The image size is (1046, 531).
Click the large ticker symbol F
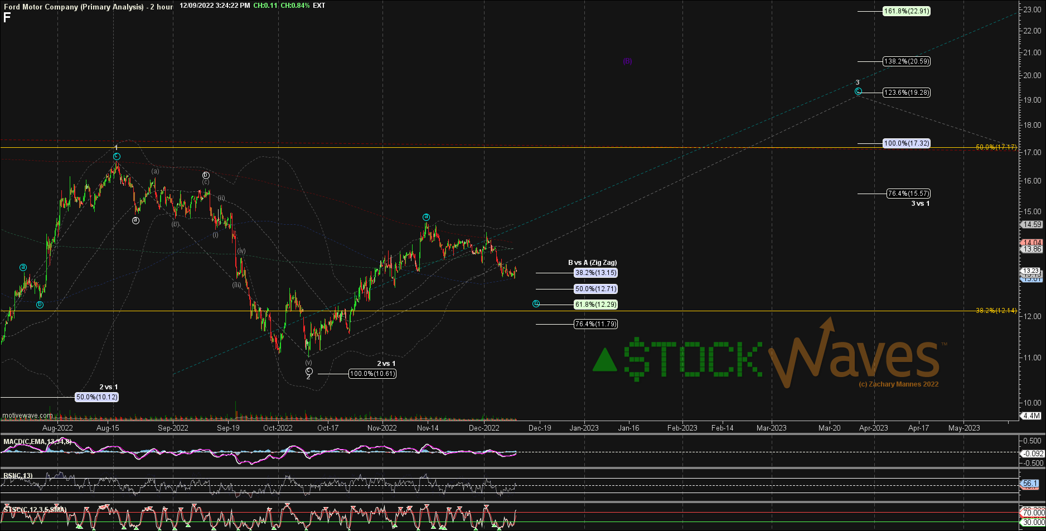(7, 18)
